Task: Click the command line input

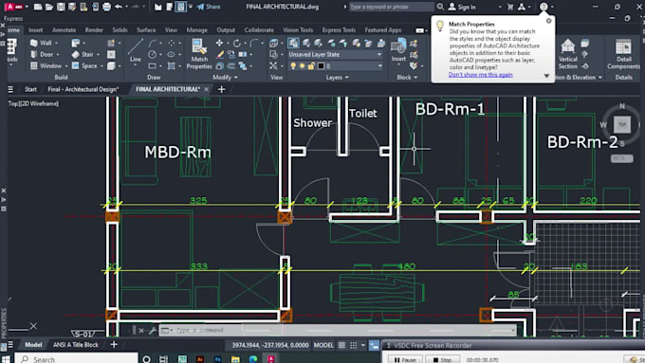Action: (x=338, y=330)
